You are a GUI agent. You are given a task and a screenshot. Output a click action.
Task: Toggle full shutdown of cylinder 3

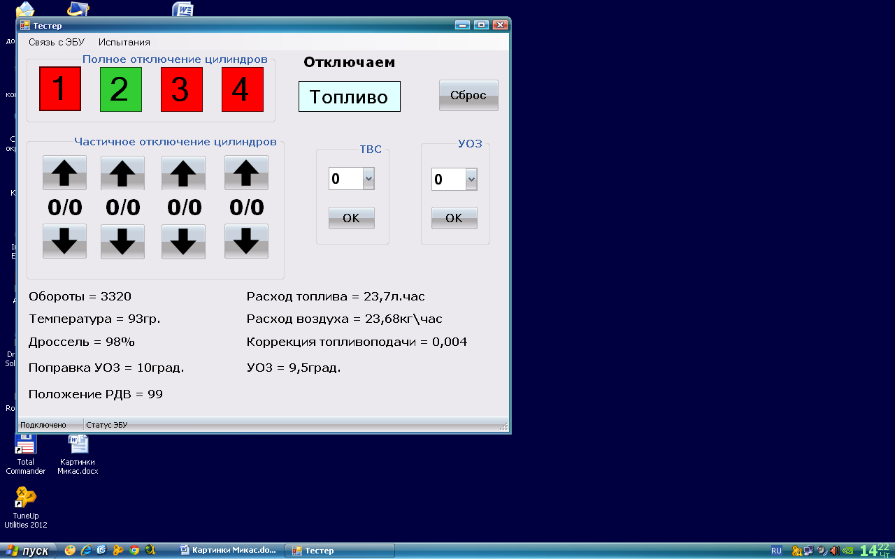tap(182, 89)
